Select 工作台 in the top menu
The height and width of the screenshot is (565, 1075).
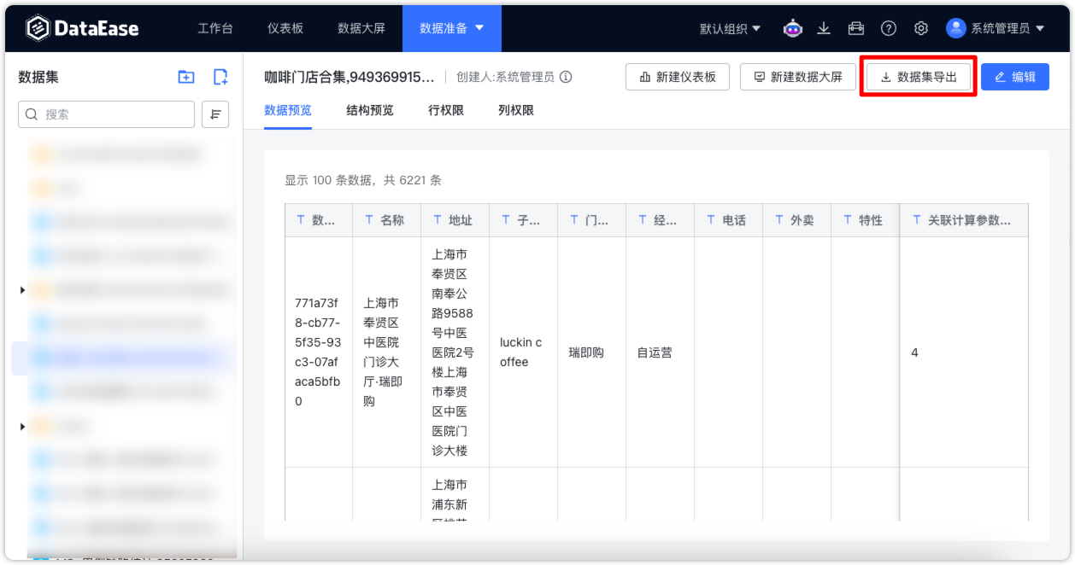[x=214, y=28]
